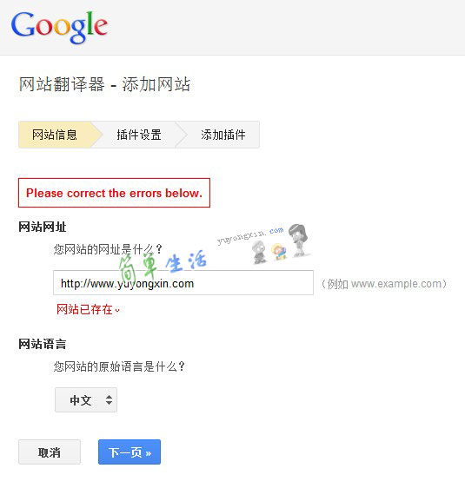Click the 简单生活 handwritten watermark
Screen dimensions: 465x488
(162, 266)
